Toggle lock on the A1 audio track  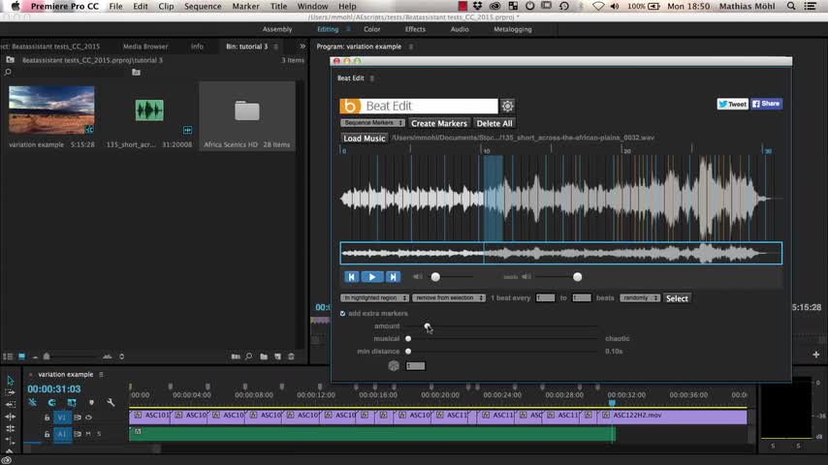[x=47, y=434]
